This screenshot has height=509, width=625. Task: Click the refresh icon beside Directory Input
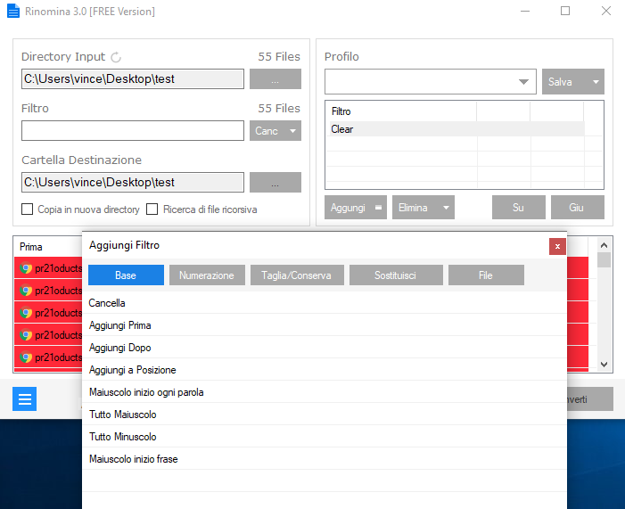tap(116, 57)
